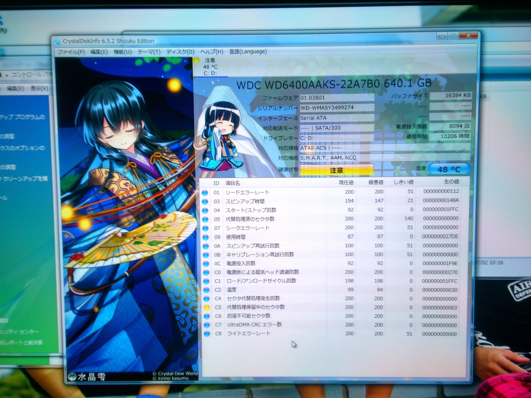Click the 現在値 column header
This screenshot has width=531, height=398.
tap(345, 182)
